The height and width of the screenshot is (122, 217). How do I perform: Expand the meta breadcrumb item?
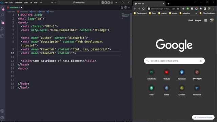[x=51, y=12]
